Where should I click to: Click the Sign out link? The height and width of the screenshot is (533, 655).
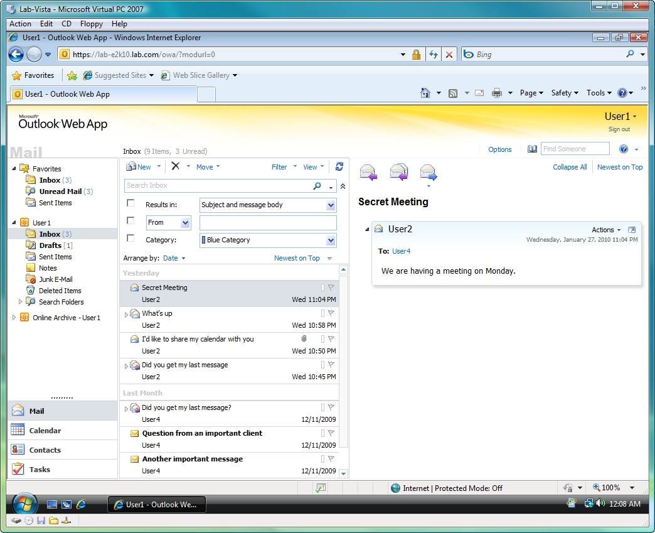[x=619, y=129]
